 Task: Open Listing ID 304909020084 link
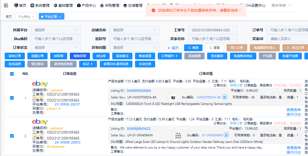pos(139,91)
